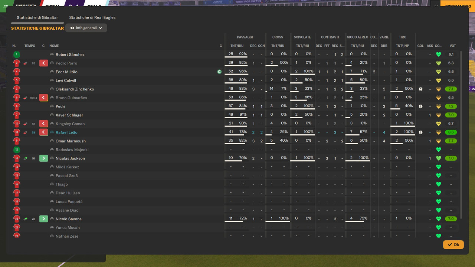
Task: Click the STATISTICHE GIBRALTAR heading
Action: pyautogui.click(x=37, y=28)
